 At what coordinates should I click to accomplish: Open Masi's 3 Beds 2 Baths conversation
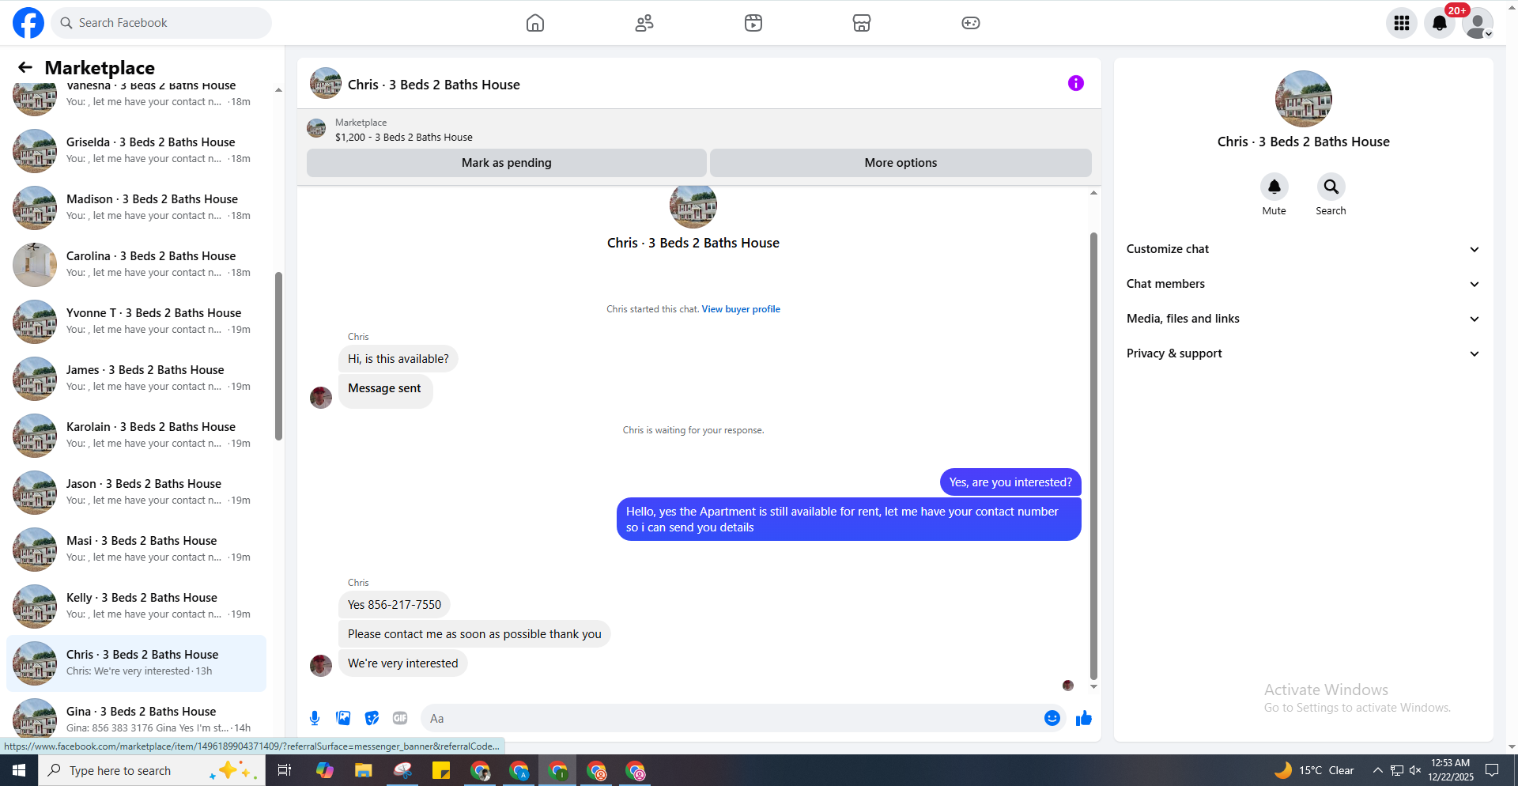[136, 549]
